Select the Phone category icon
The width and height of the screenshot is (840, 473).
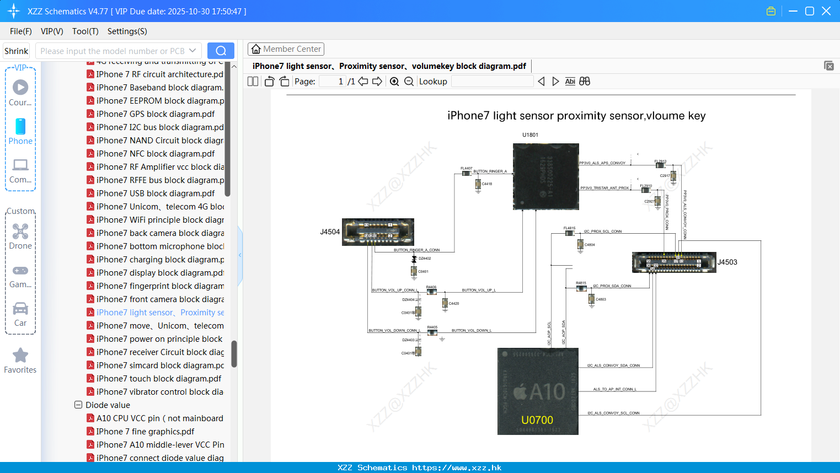point(20,132)
